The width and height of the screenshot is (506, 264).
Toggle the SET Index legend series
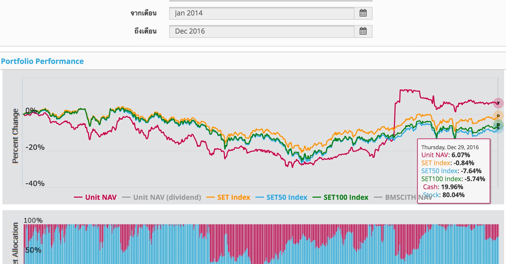coord(228,197)
